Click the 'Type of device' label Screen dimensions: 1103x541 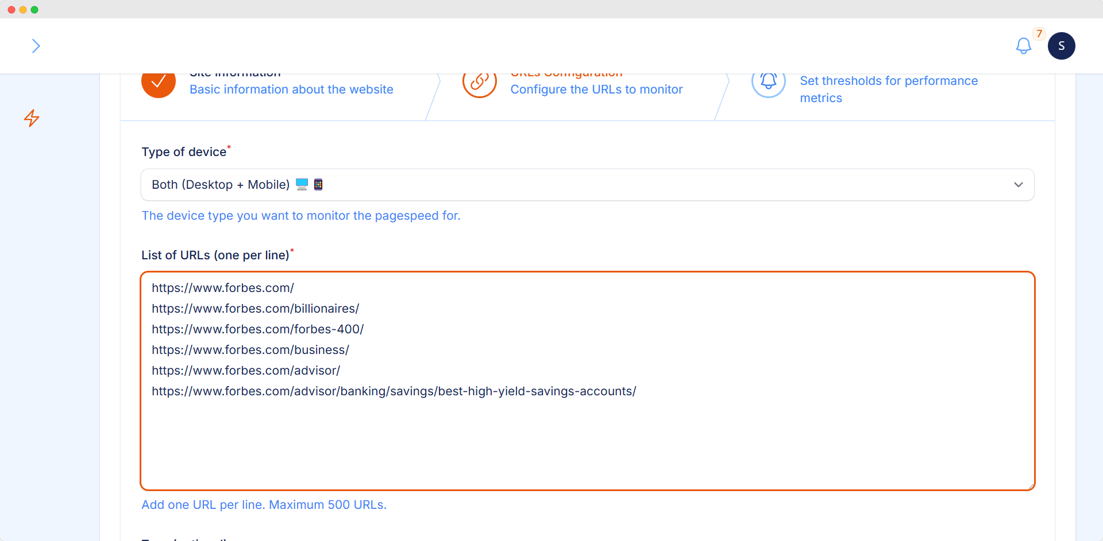(184, 152)
